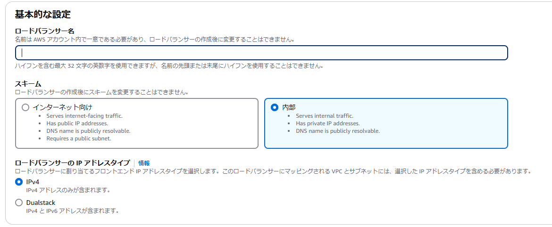Click the IPv4 label text
This screenshot has height=227, width=552.
point(33,182)
